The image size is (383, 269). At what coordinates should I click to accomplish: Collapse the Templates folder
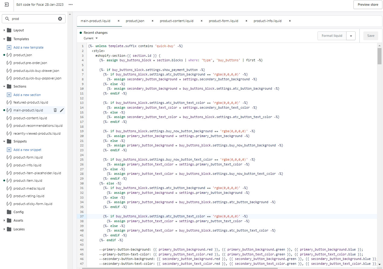pos(4,39)
